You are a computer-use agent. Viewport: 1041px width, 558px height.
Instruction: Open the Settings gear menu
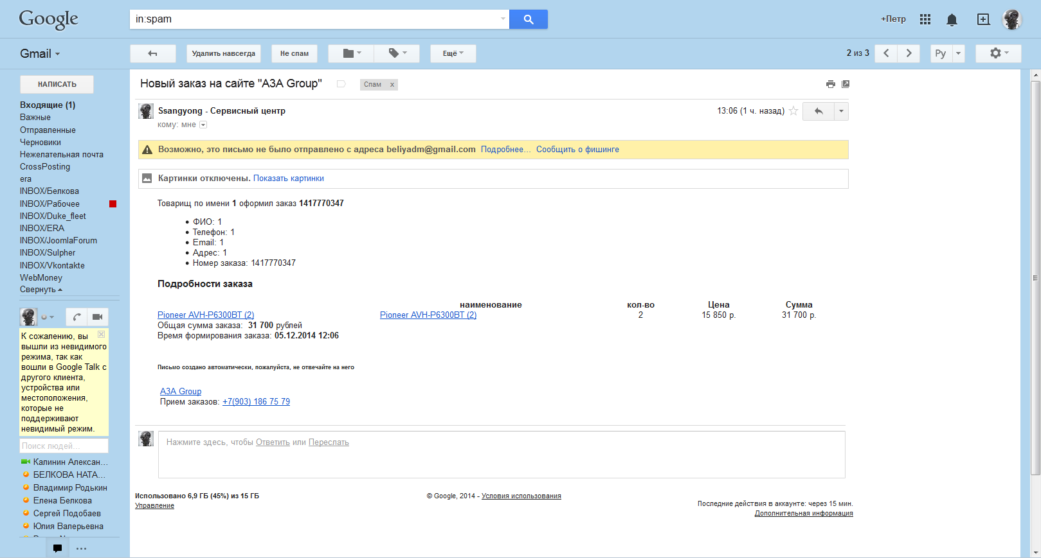(999, 53)
